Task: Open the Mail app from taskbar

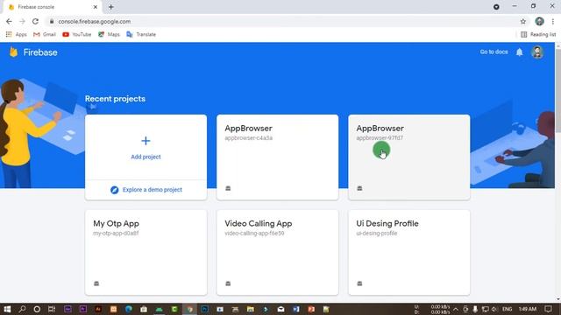Action: pos(280,309)
